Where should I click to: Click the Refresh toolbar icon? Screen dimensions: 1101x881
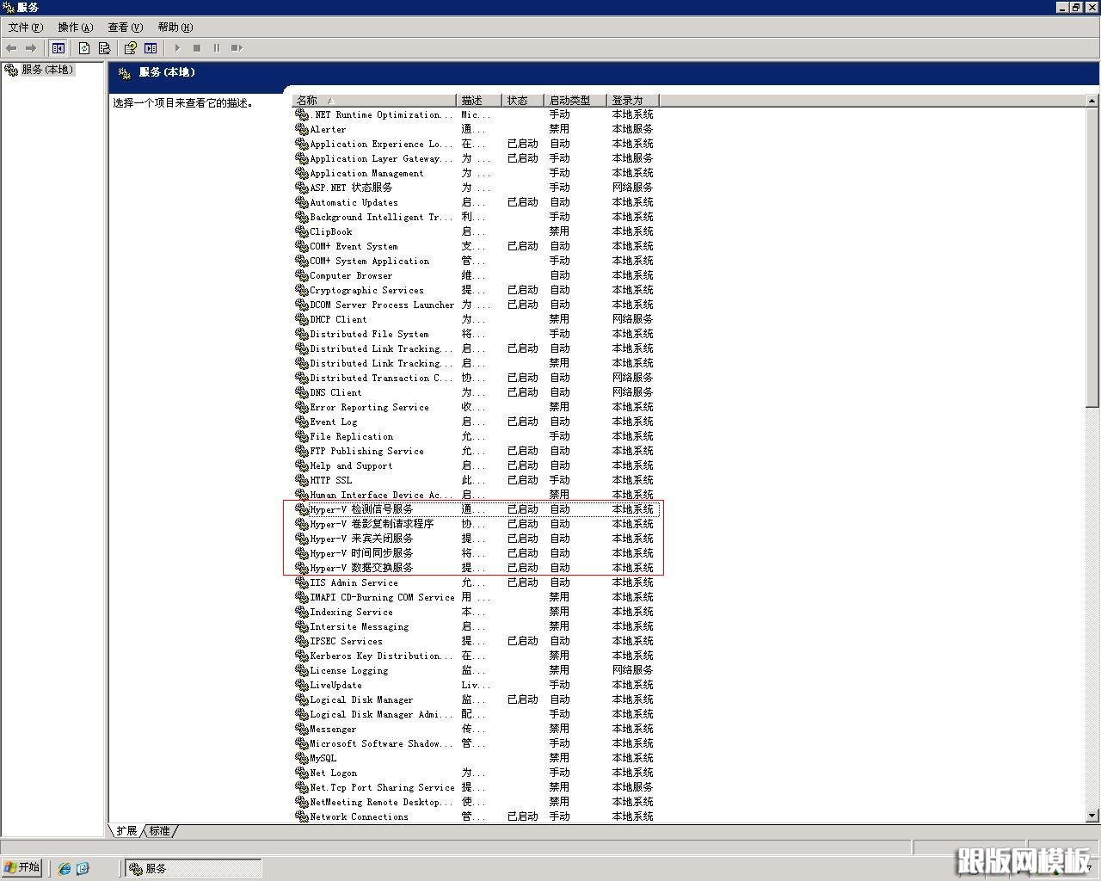pyautogui.click(x=84, y=48)
